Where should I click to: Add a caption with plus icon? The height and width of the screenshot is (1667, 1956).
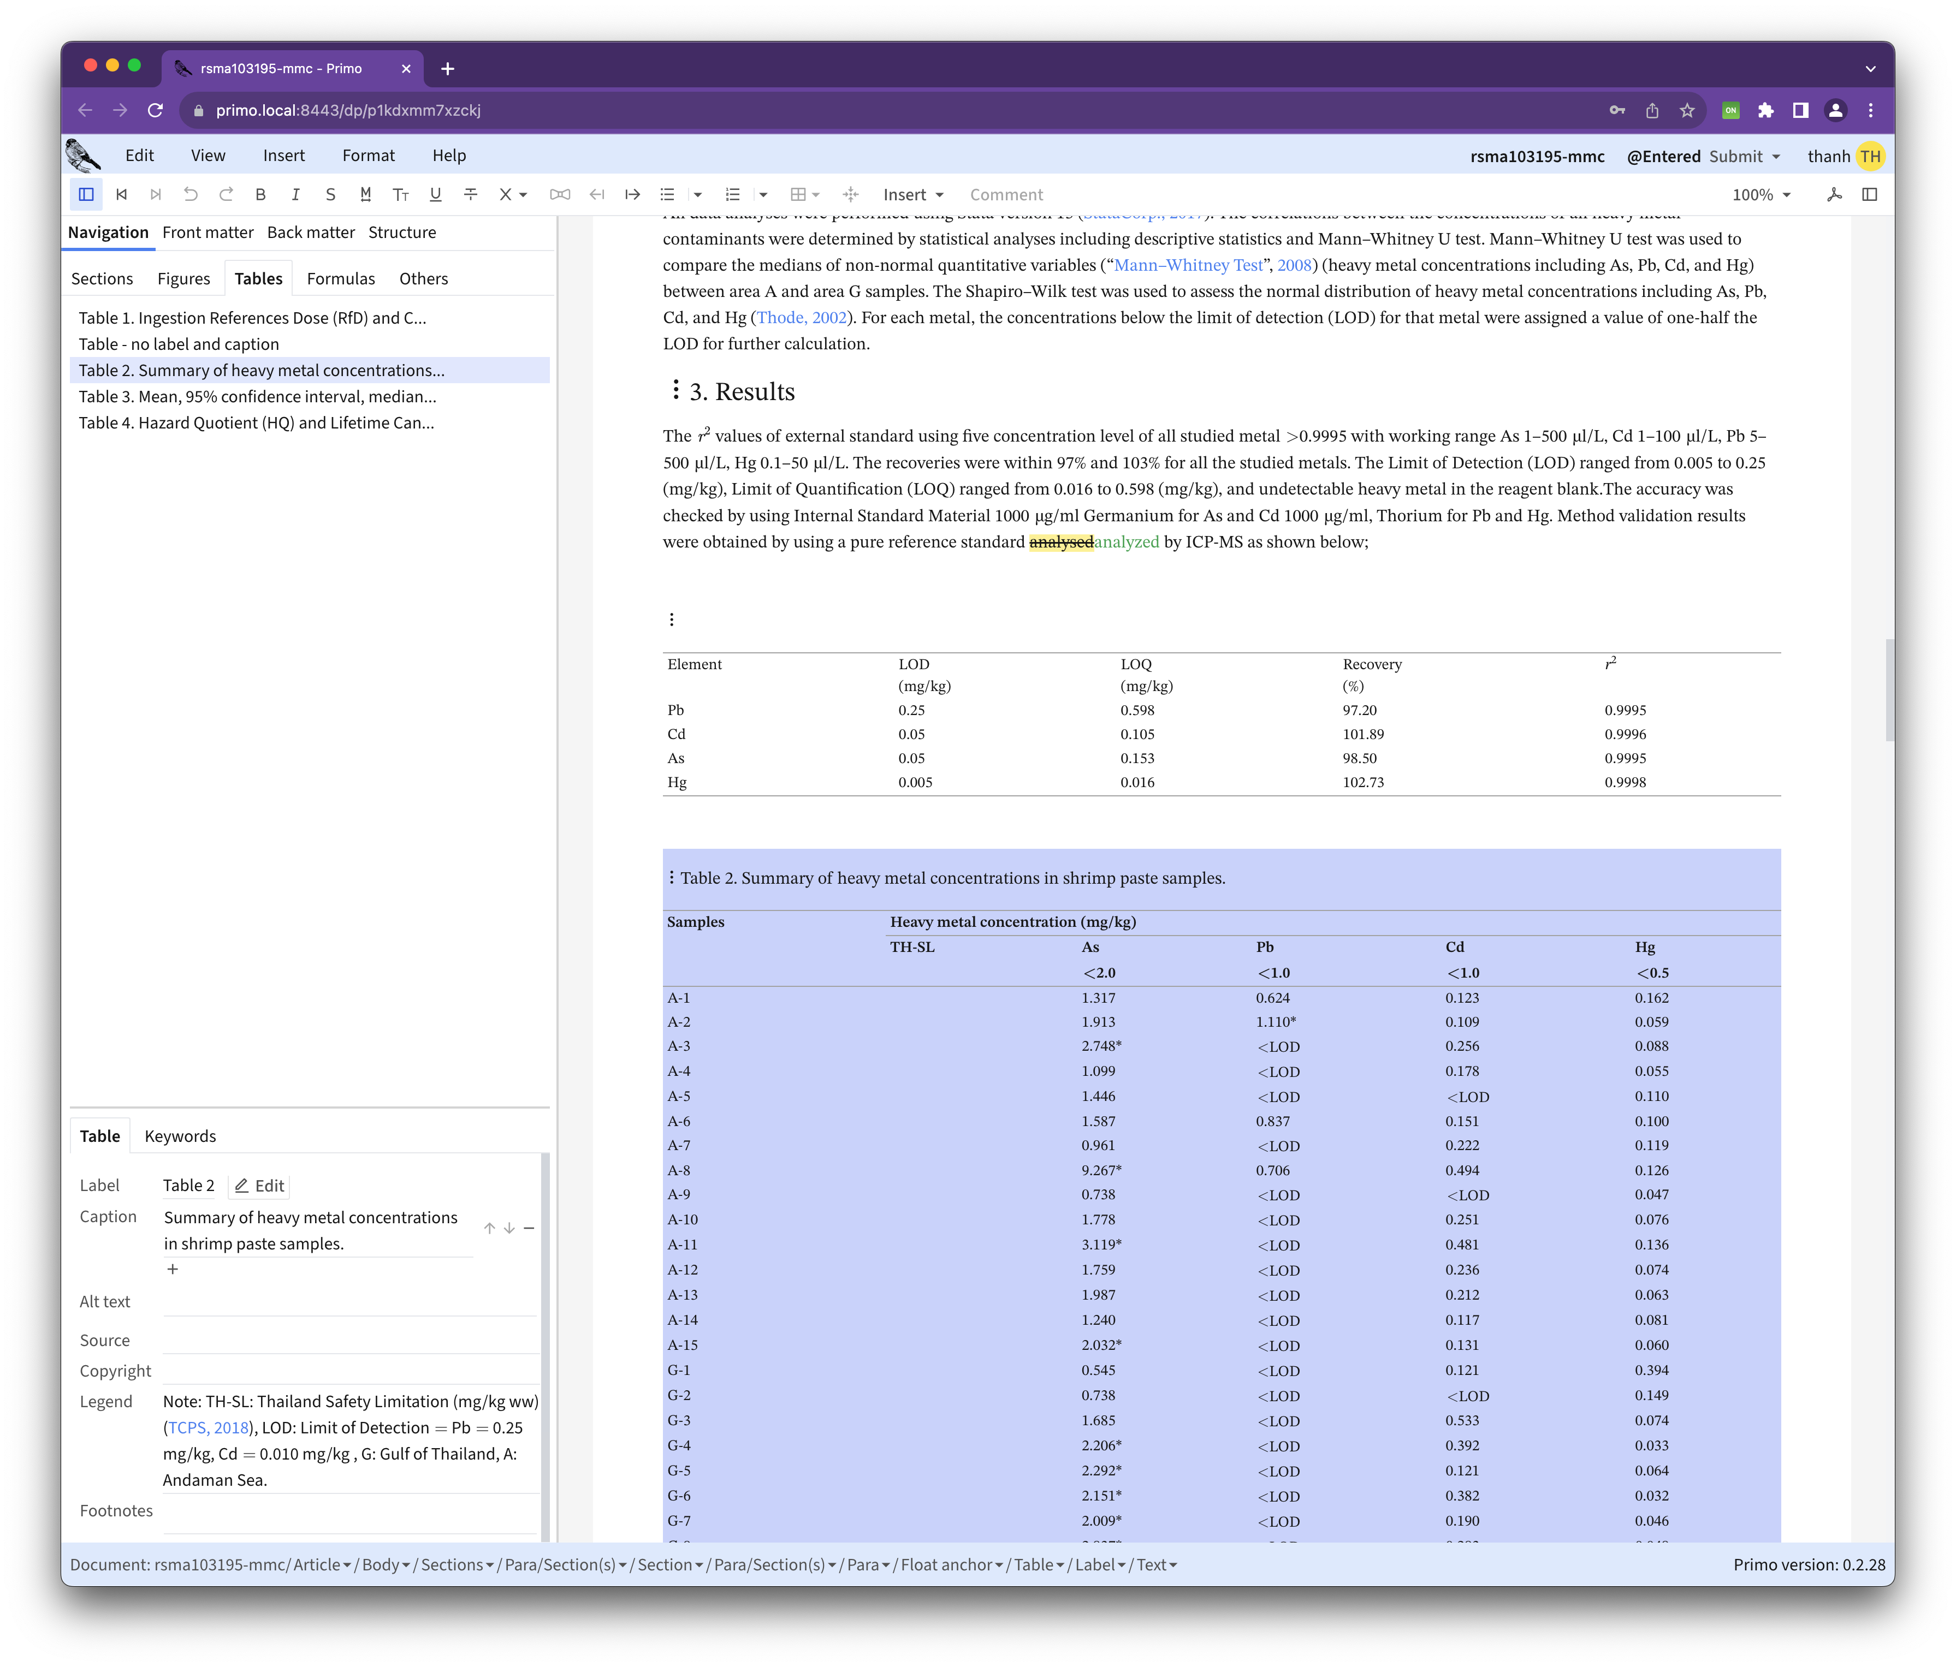coord(173,1269)
